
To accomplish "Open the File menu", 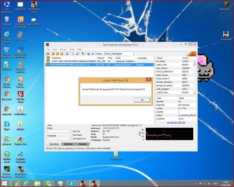I will [x=49, y=49].
